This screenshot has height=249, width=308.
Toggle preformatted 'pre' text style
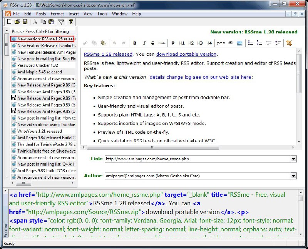coord(221,43)
